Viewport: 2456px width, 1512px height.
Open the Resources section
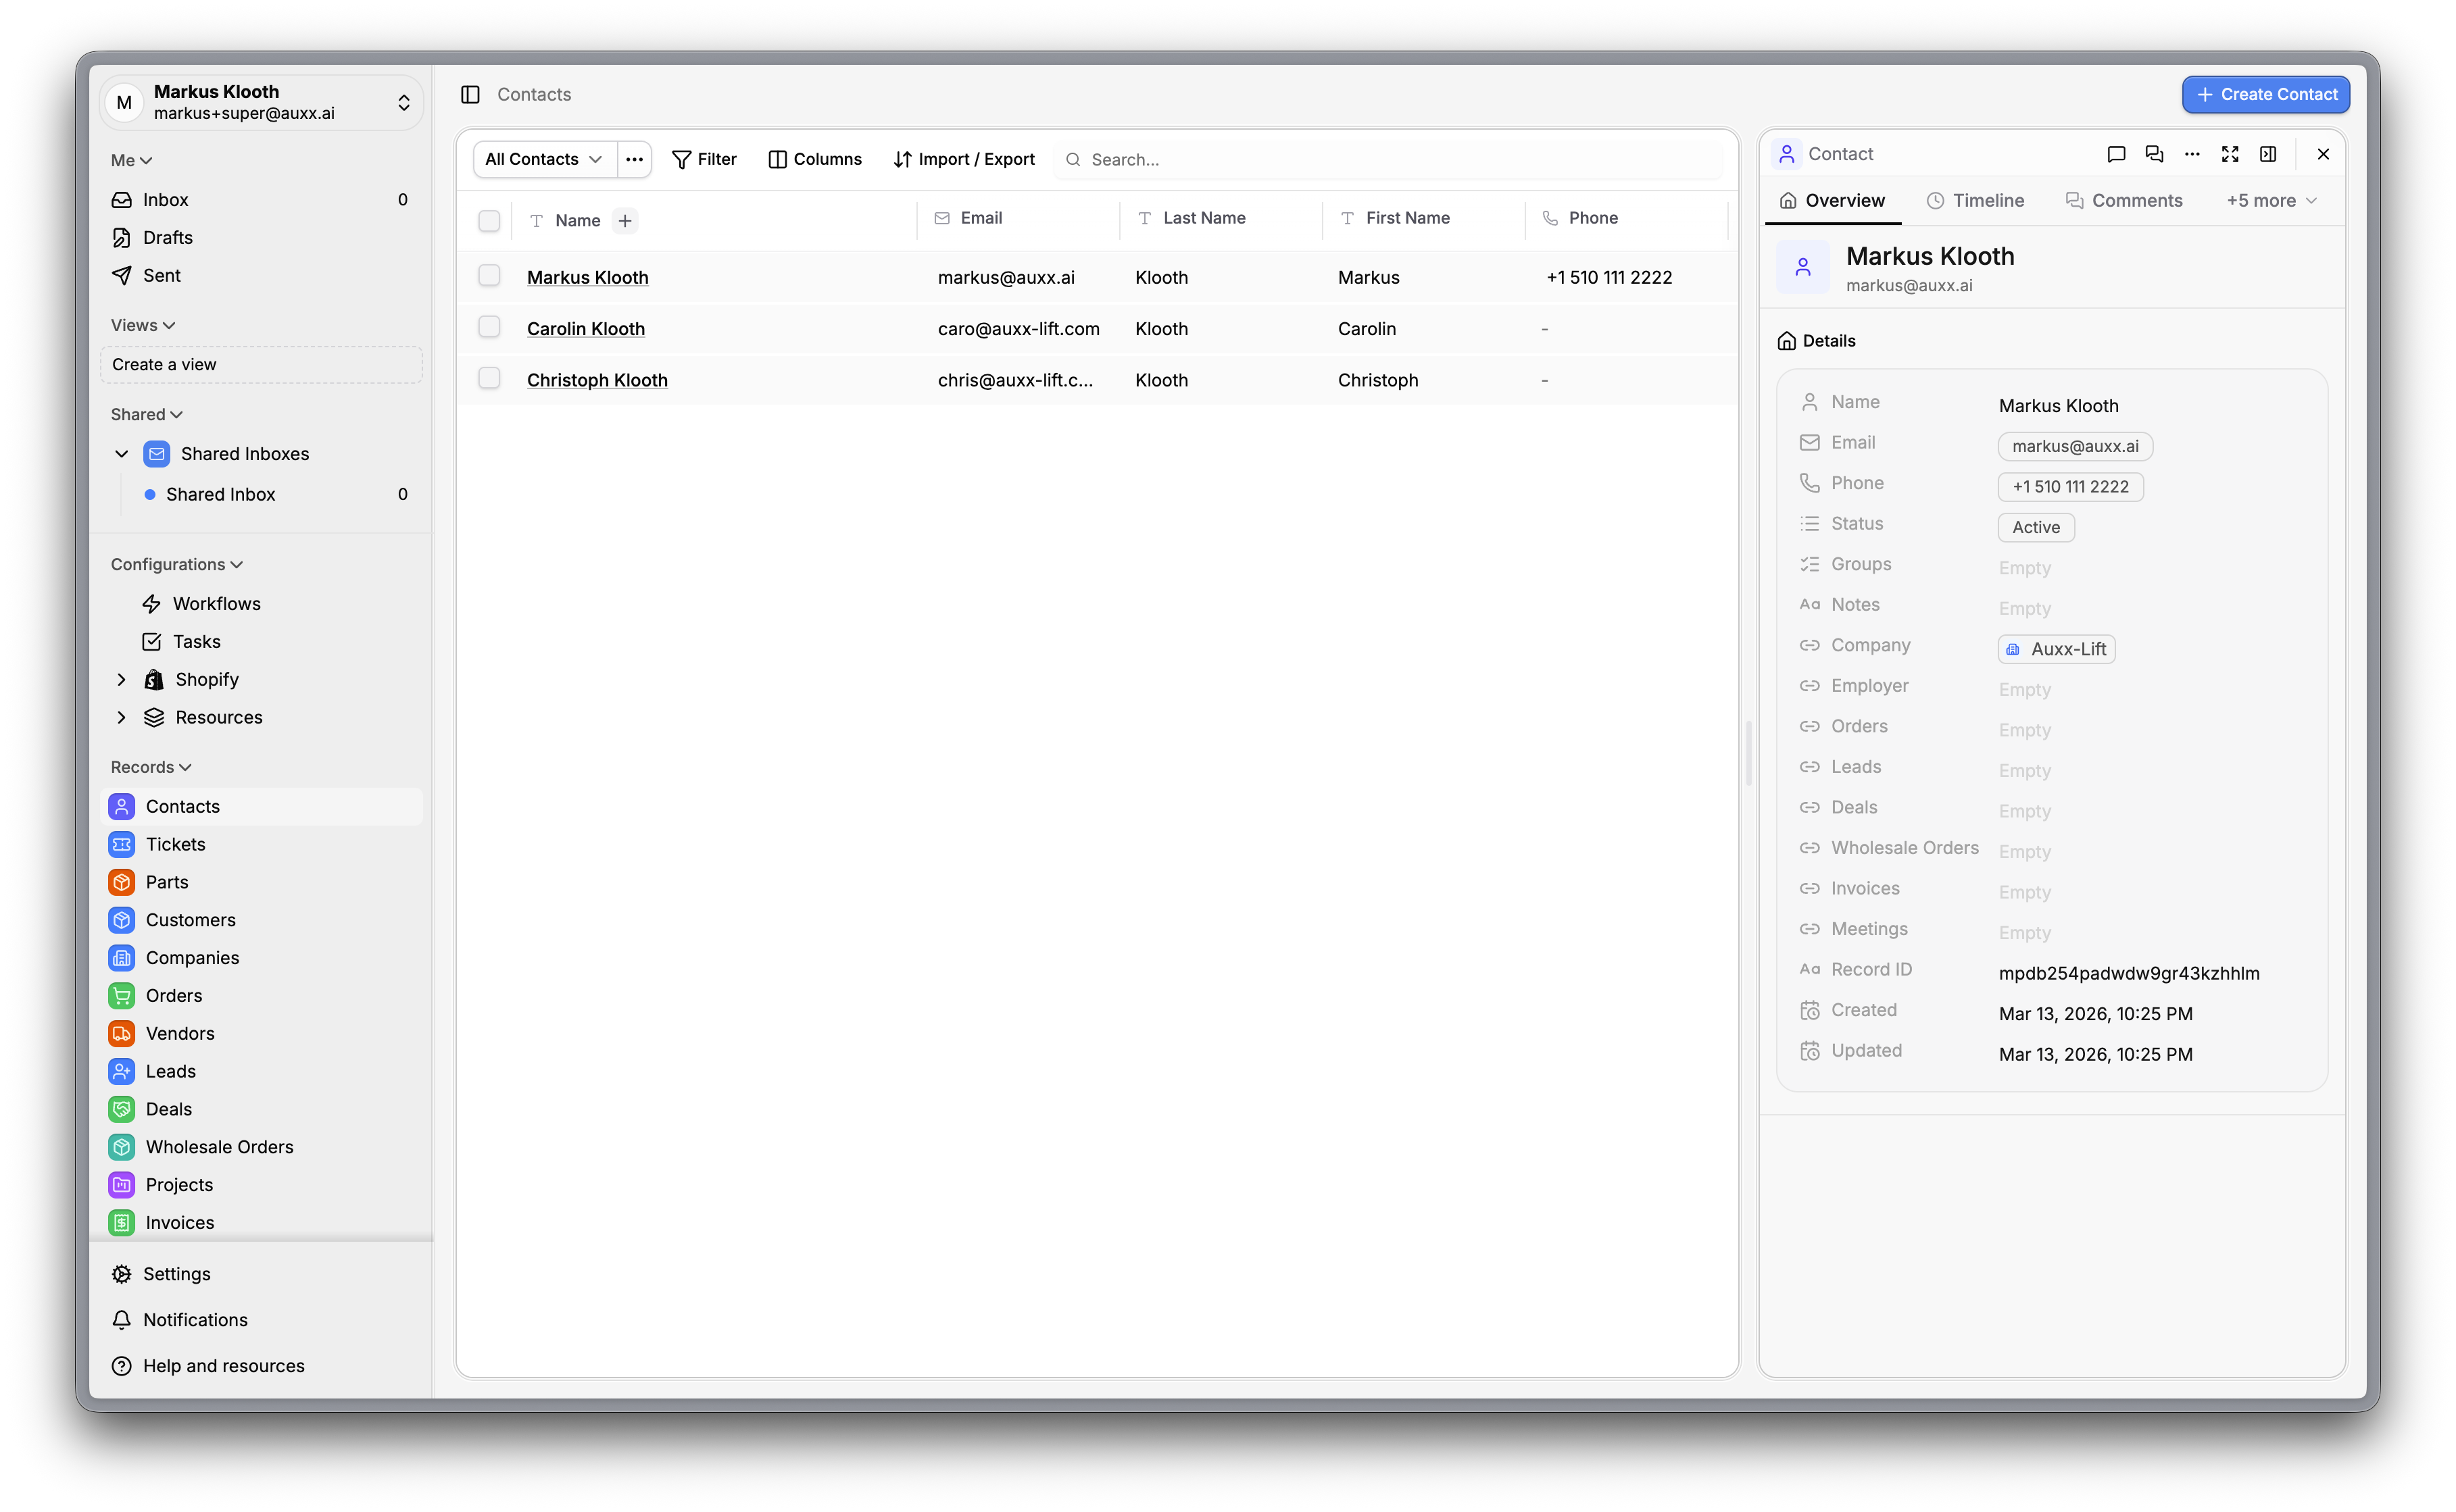(x=218, y=717)
